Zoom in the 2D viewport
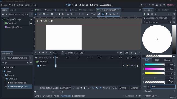The width and height of the screenshot is (177, 99). [x=52, y=21]
